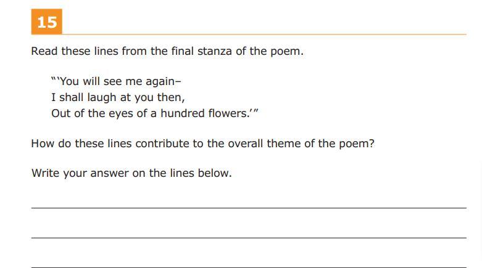The width and height of the screenshot is (482, 268).
Task: Click the first blank answer line
Action: (249, 208)
